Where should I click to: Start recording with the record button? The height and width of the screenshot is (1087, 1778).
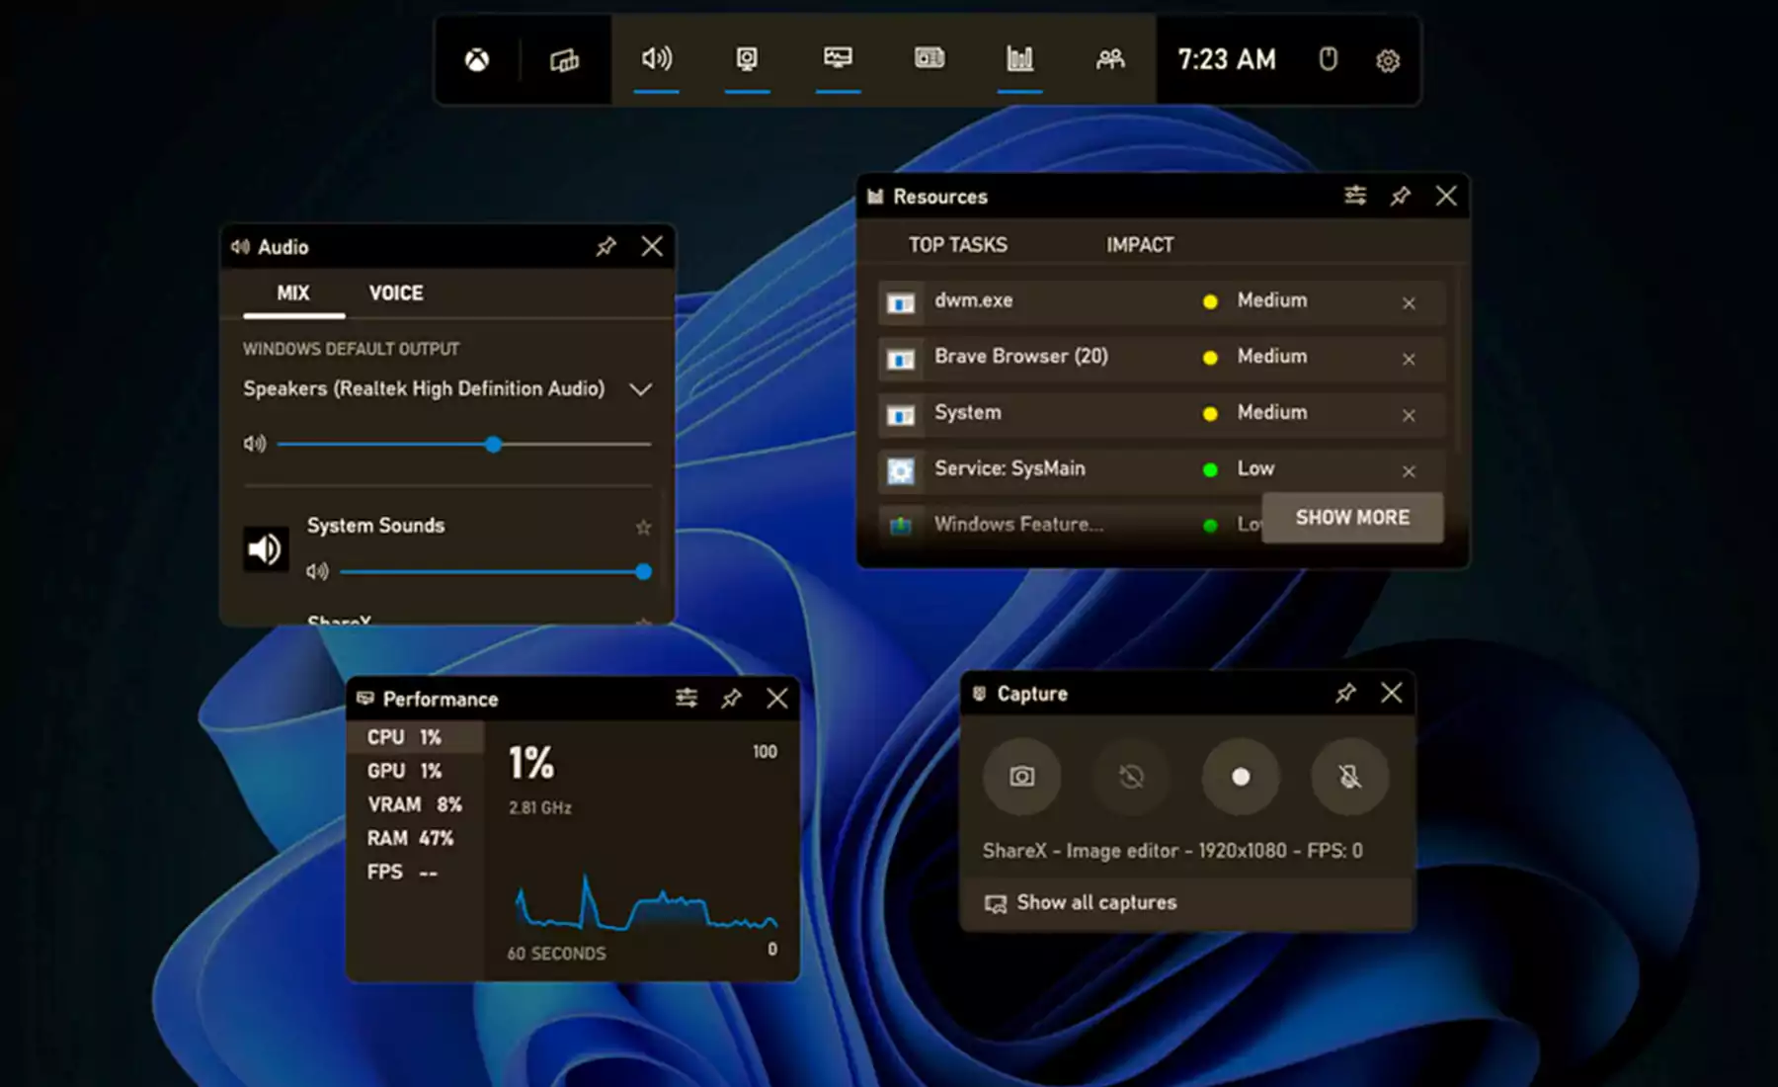[1241, 777]
